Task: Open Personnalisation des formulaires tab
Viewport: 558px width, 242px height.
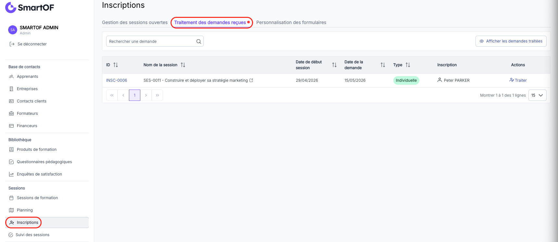Action: tap(291, 22)
